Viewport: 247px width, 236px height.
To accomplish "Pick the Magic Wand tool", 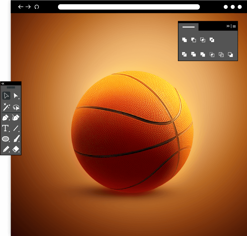I will (x=6, y=107).
